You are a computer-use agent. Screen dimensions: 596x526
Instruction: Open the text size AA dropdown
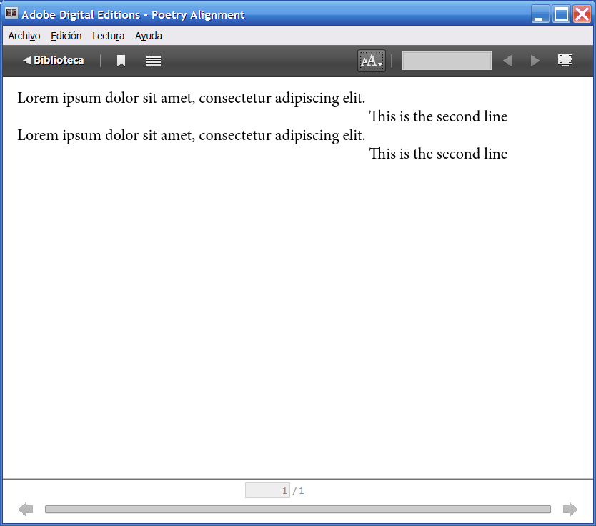(x=372, y=61)
